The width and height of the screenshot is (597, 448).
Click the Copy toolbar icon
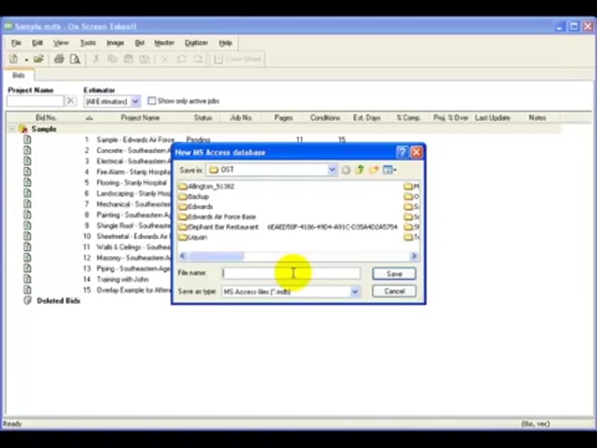click(112, 59)
